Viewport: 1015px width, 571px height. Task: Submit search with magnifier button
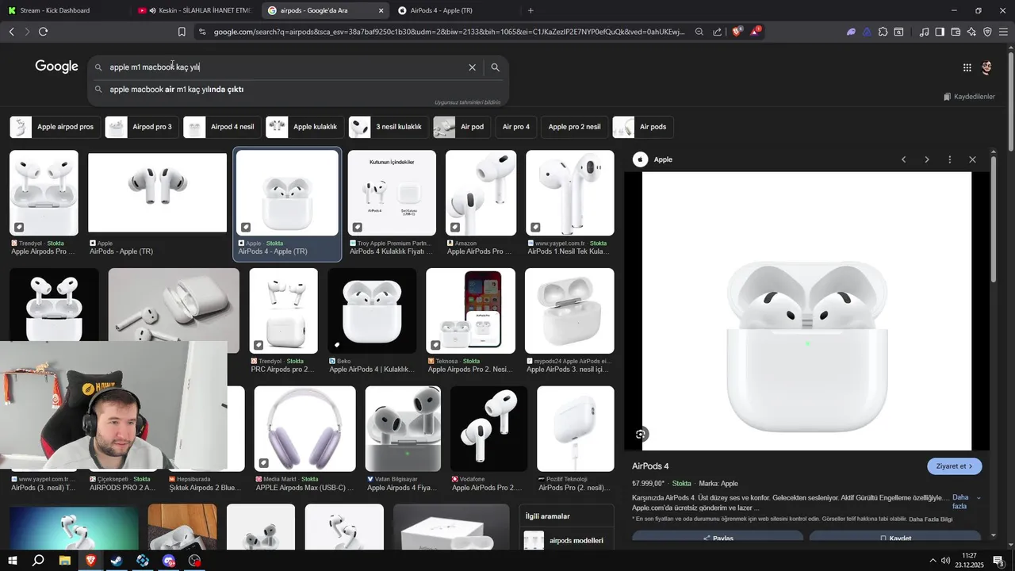495,67
